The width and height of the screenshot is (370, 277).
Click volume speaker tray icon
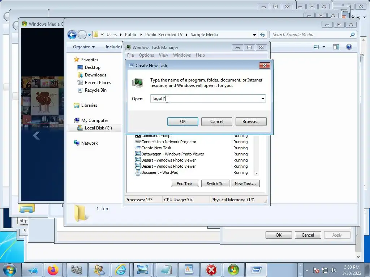333,270
